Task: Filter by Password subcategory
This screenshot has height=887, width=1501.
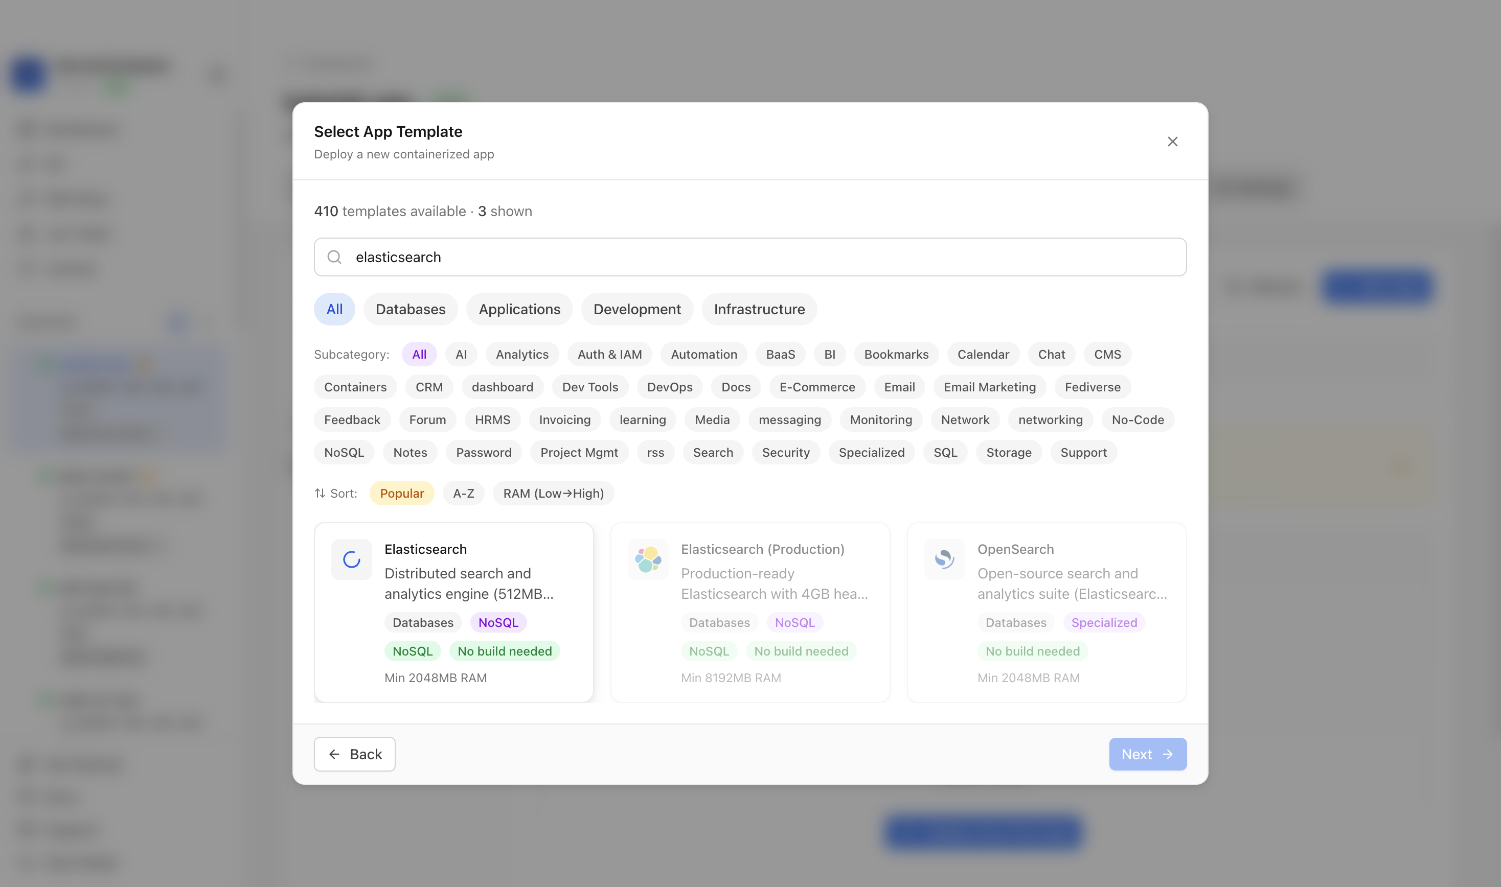Action: 483,453
